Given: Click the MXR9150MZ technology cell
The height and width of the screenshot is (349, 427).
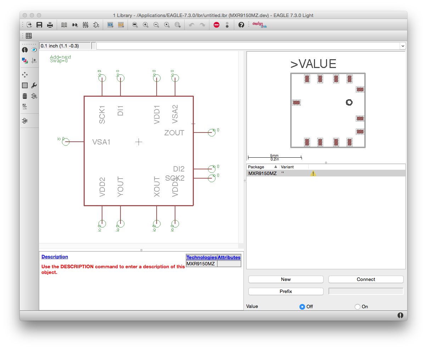Looking at the screenshot, I should pyautogui.click(x=201, y=264).
